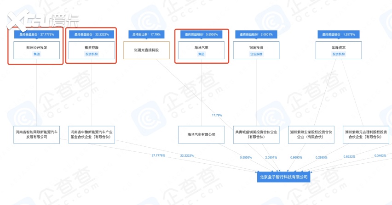392x205 pixels.
Task: Click the 最终受益股份 5.5555% badge
Action: (201, 34)
